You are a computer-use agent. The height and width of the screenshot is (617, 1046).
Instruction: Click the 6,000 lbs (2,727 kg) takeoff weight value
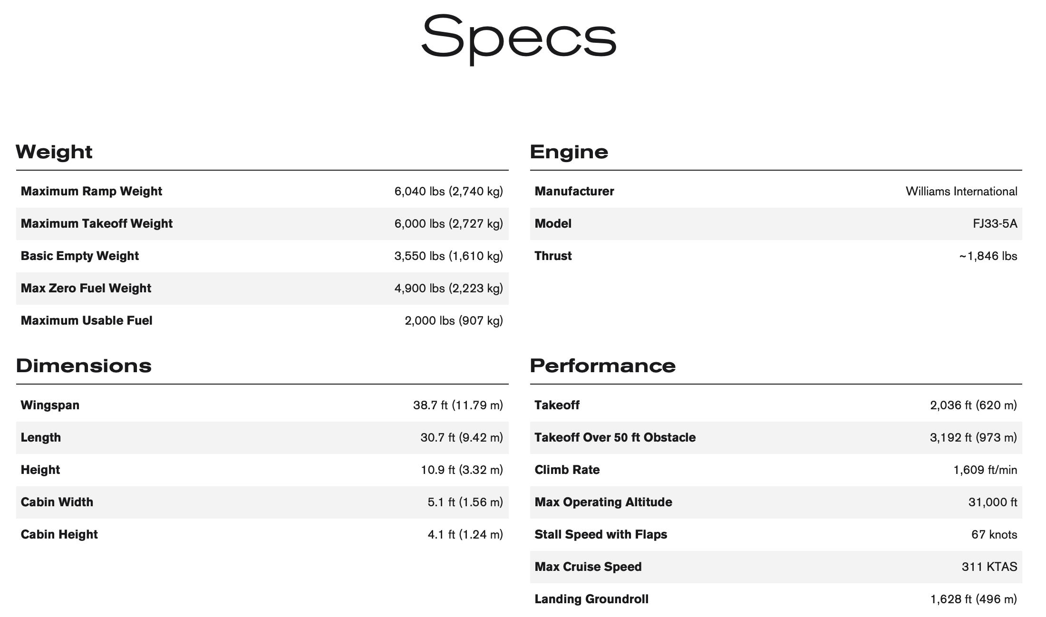click(449, 223)
